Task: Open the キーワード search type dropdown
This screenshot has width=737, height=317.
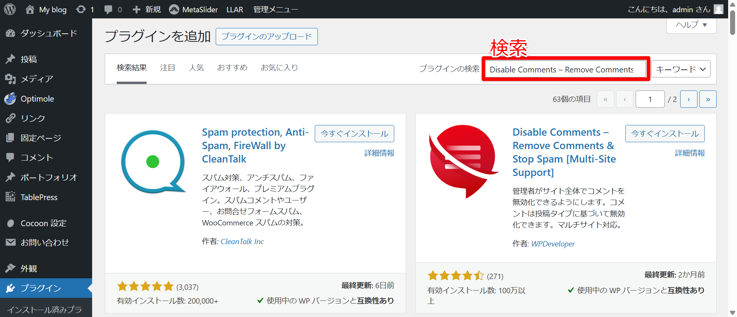Action: pyautogui.click(x=681, y=69)
